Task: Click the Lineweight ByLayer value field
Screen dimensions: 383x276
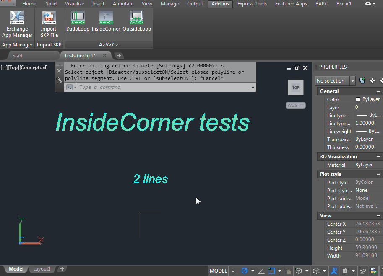Action: 368,131
